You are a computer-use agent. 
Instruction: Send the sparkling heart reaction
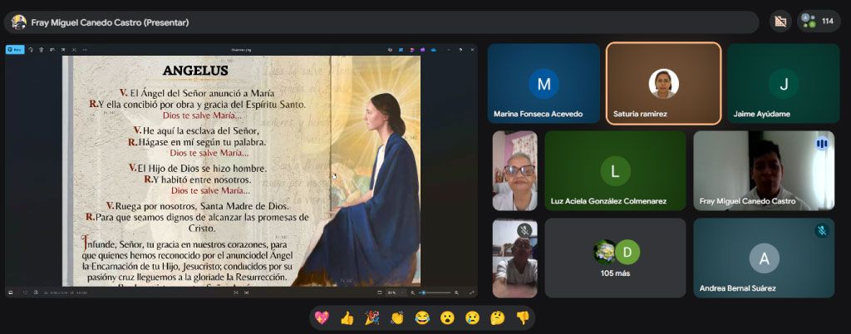pyautogui.click(x=322, y=317)
